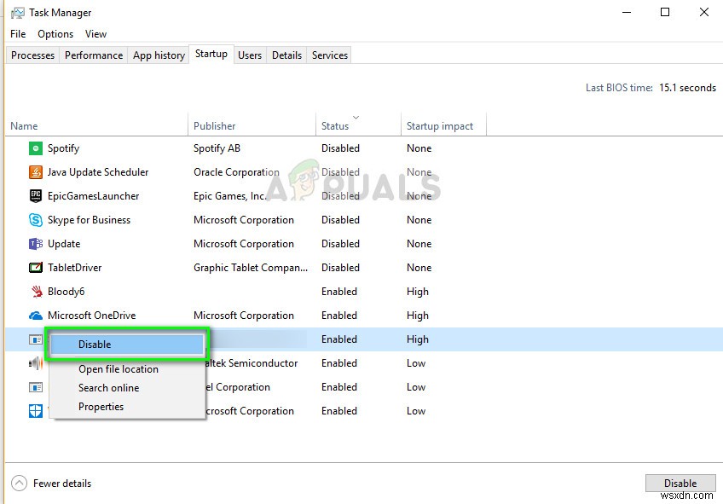Screen dimensions: 723x504
Task: Switch to the App history tab
Action: click(x=159, y=55)
